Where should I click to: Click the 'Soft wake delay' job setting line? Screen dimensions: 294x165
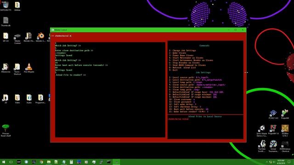coord(183,104)
